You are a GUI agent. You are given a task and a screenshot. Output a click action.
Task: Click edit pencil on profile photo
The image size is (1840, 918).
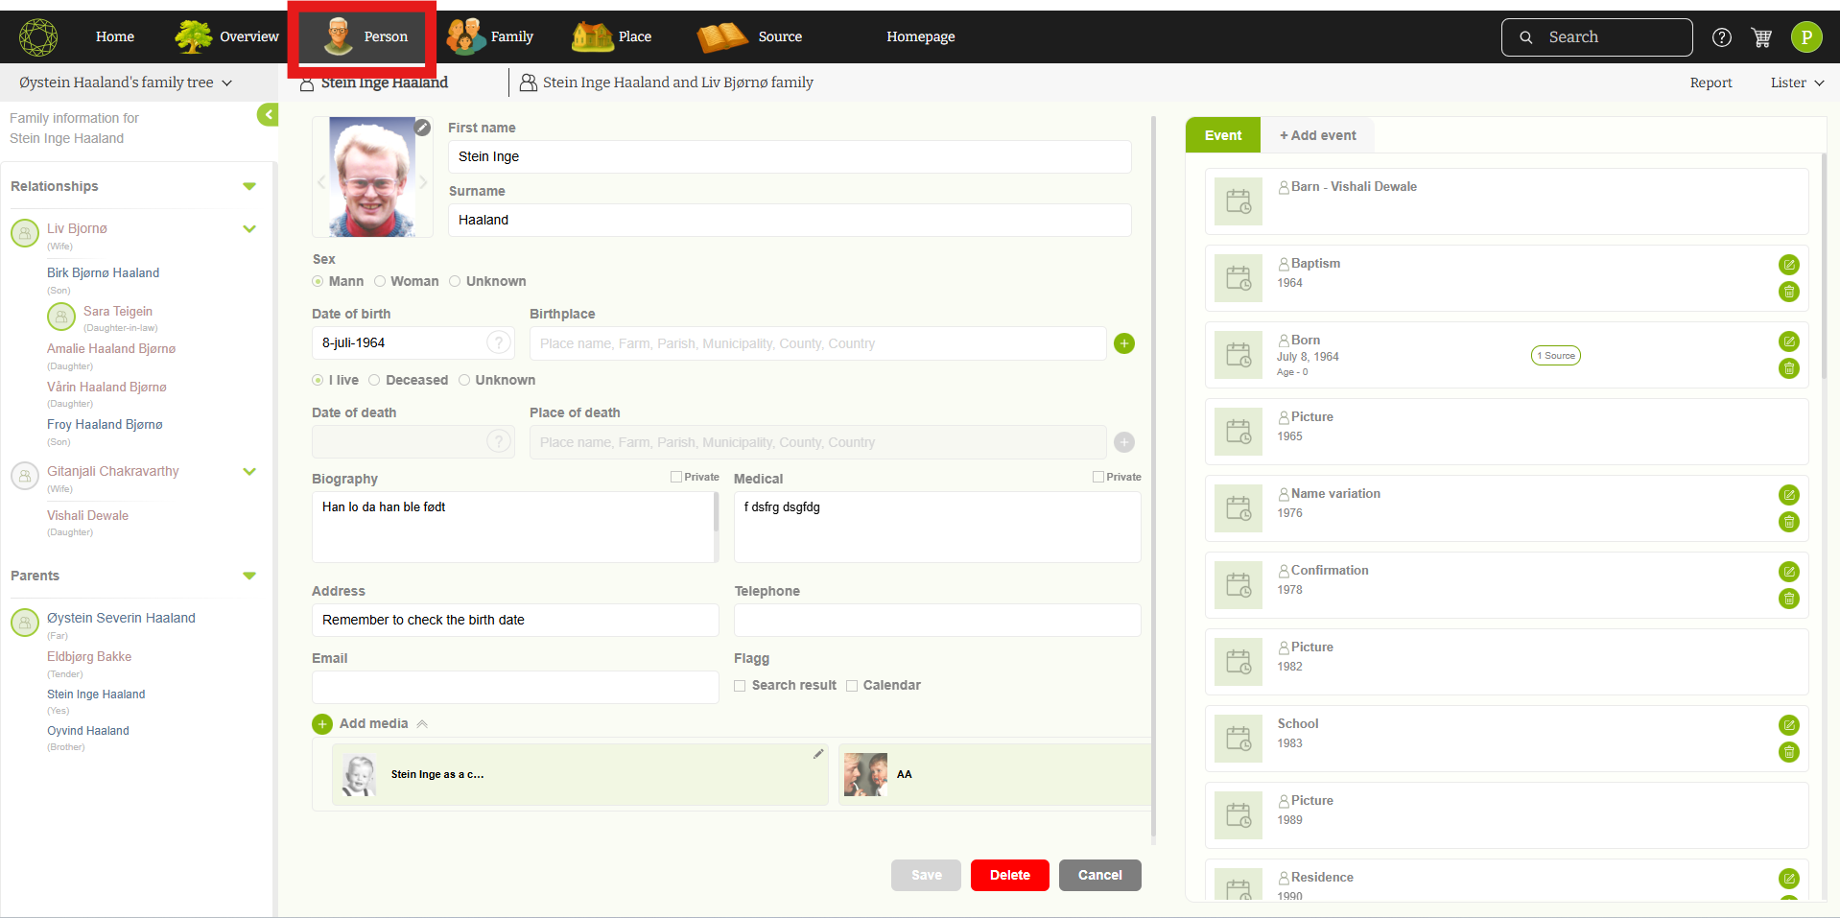pyautogui.click(x=422, y=128)
